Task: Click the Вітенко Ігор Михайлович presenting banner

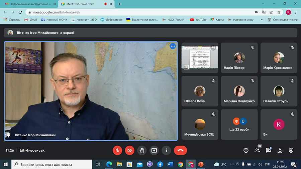Action: click(150, 33)
